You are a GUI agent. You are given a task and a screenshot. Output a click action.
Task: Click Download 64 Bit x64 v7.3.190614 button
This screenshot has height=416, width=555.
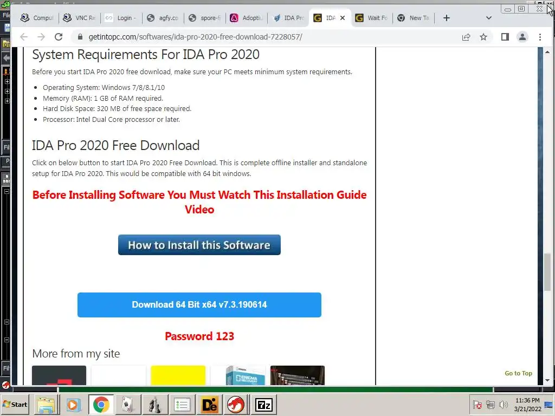click(x=199, y=305)
